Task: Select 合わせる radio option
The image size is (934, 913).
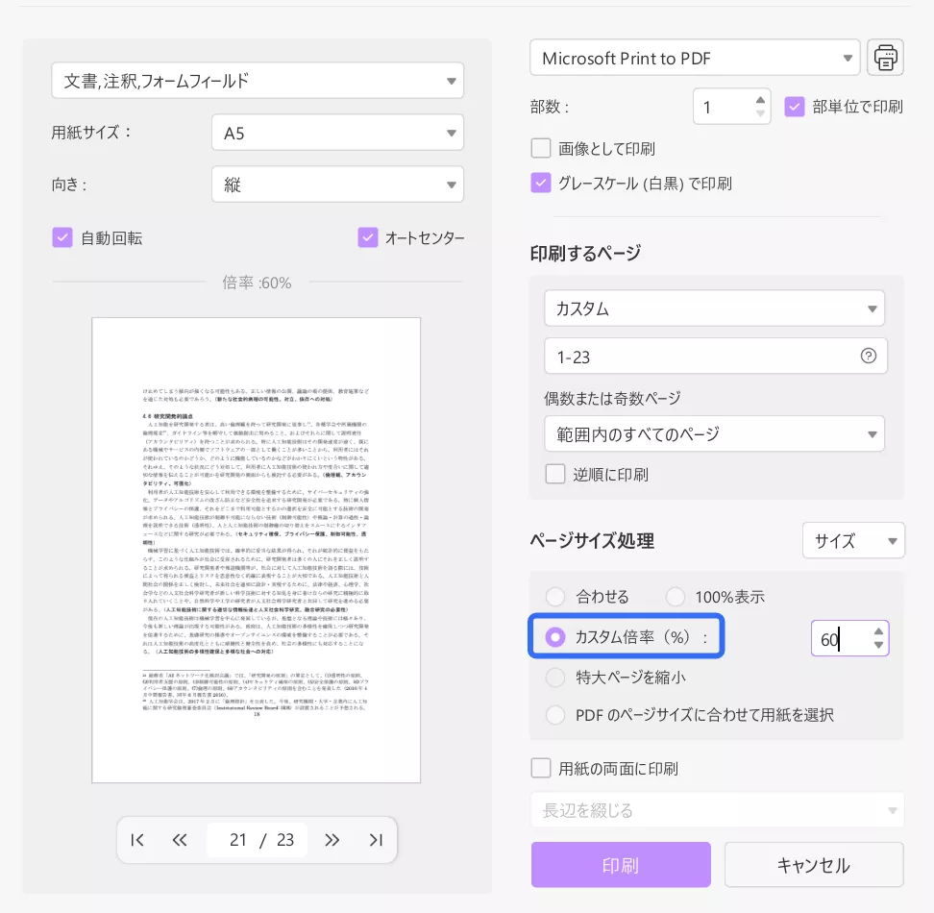Action: pyautogui.click(x=555, y=596)
